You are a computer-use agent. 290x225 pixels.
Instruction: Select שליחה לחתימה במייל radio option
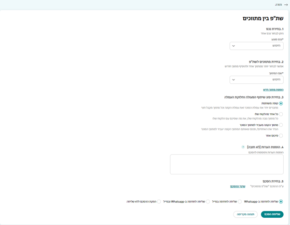pyautogui.click(x=240, y=201)
